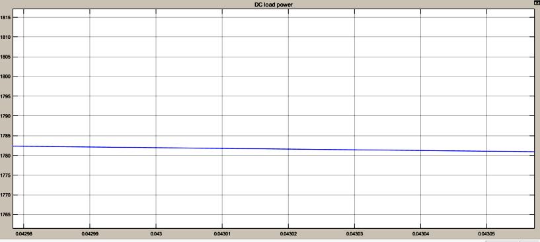Click the 1810 y-axis tick label
Screen dimensions: 540x242
(5, 37)
